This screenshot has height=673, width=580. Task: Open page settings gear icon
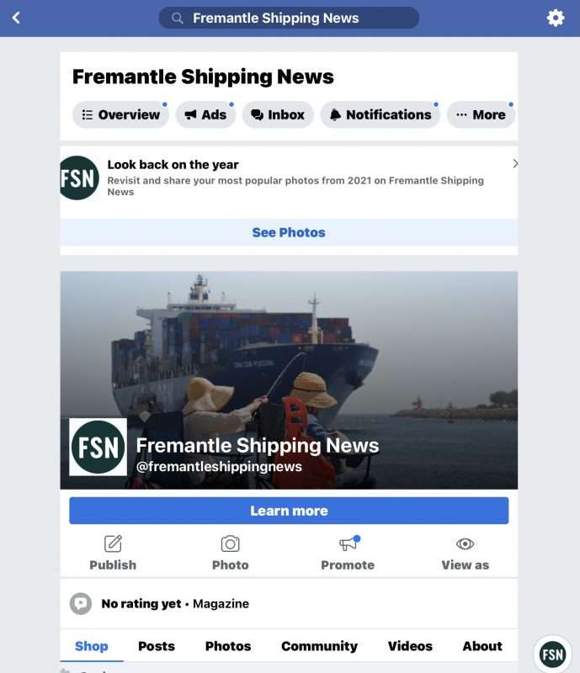click(555, 18)
